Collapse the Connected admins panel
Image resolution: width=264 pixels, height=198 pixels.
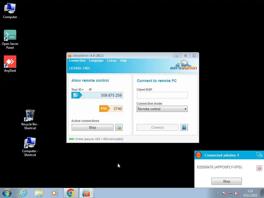coord(259,155)
